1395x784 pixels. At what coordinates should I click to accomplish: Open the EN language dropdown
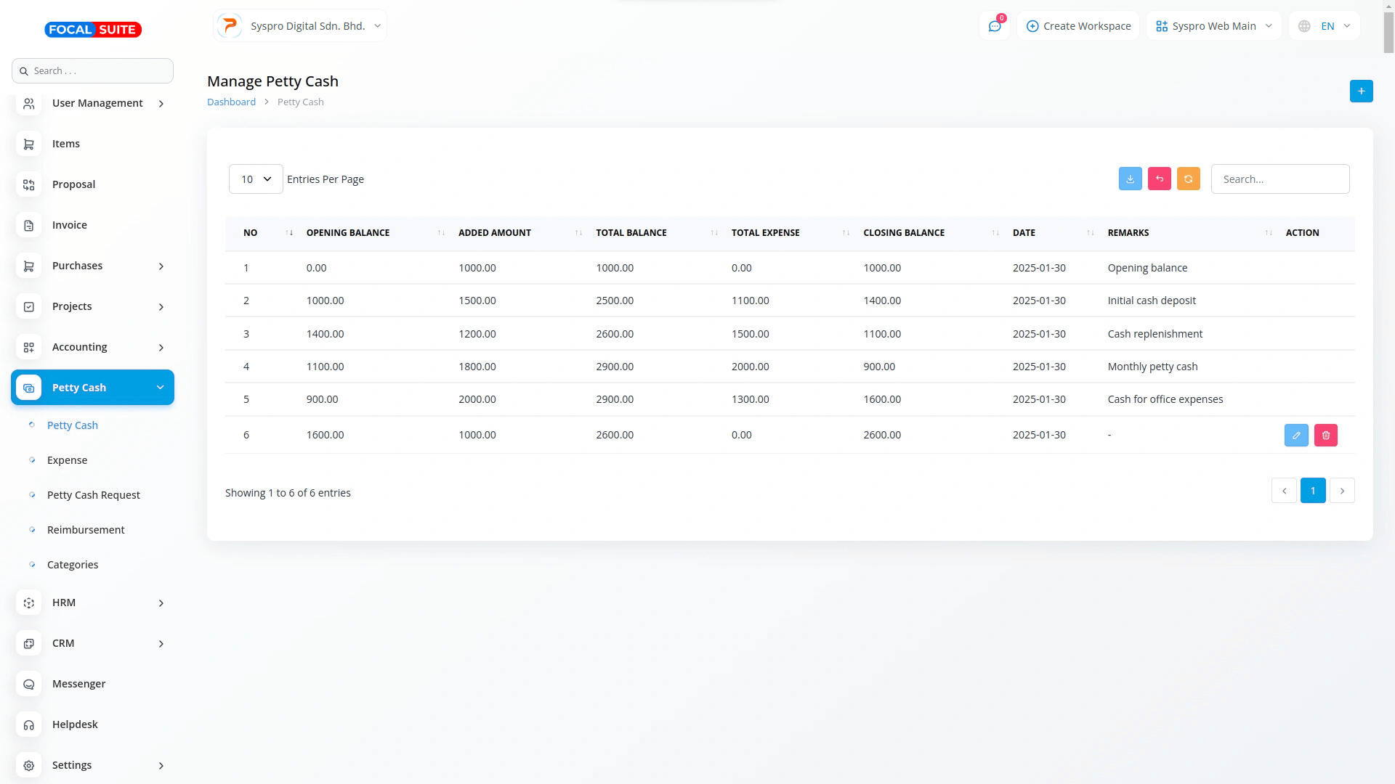tap(1325, 26)
